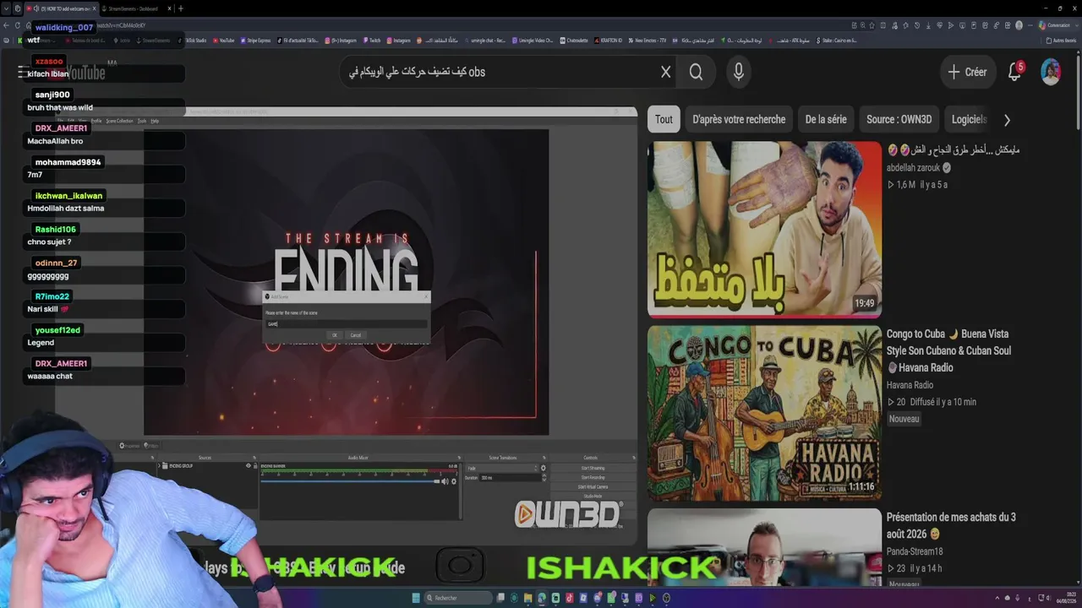Open the Instagram camera overlay icon
The image size is (1082, 608).
(461, 566)
